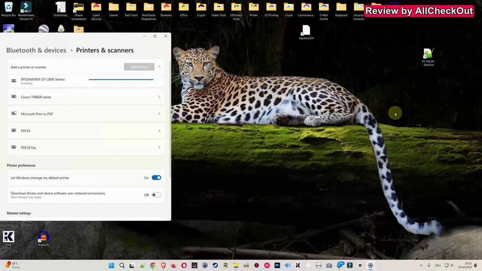This screenshot has height=271, width=482.
Task: Click the Windows Start button
Action: tap(111, 265)
